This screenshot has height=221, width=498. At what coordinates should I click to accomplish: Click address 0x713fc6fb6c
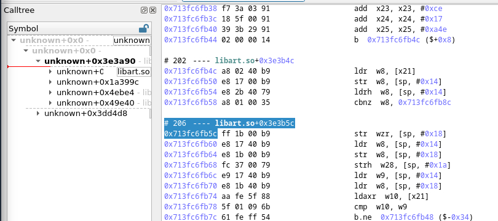[x=191, y=176]
